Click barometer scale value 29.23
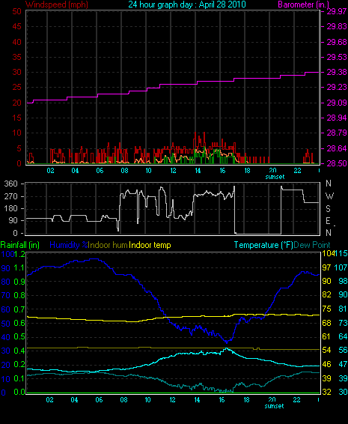Viewport: 348px width, 424px height. point(337,87)
